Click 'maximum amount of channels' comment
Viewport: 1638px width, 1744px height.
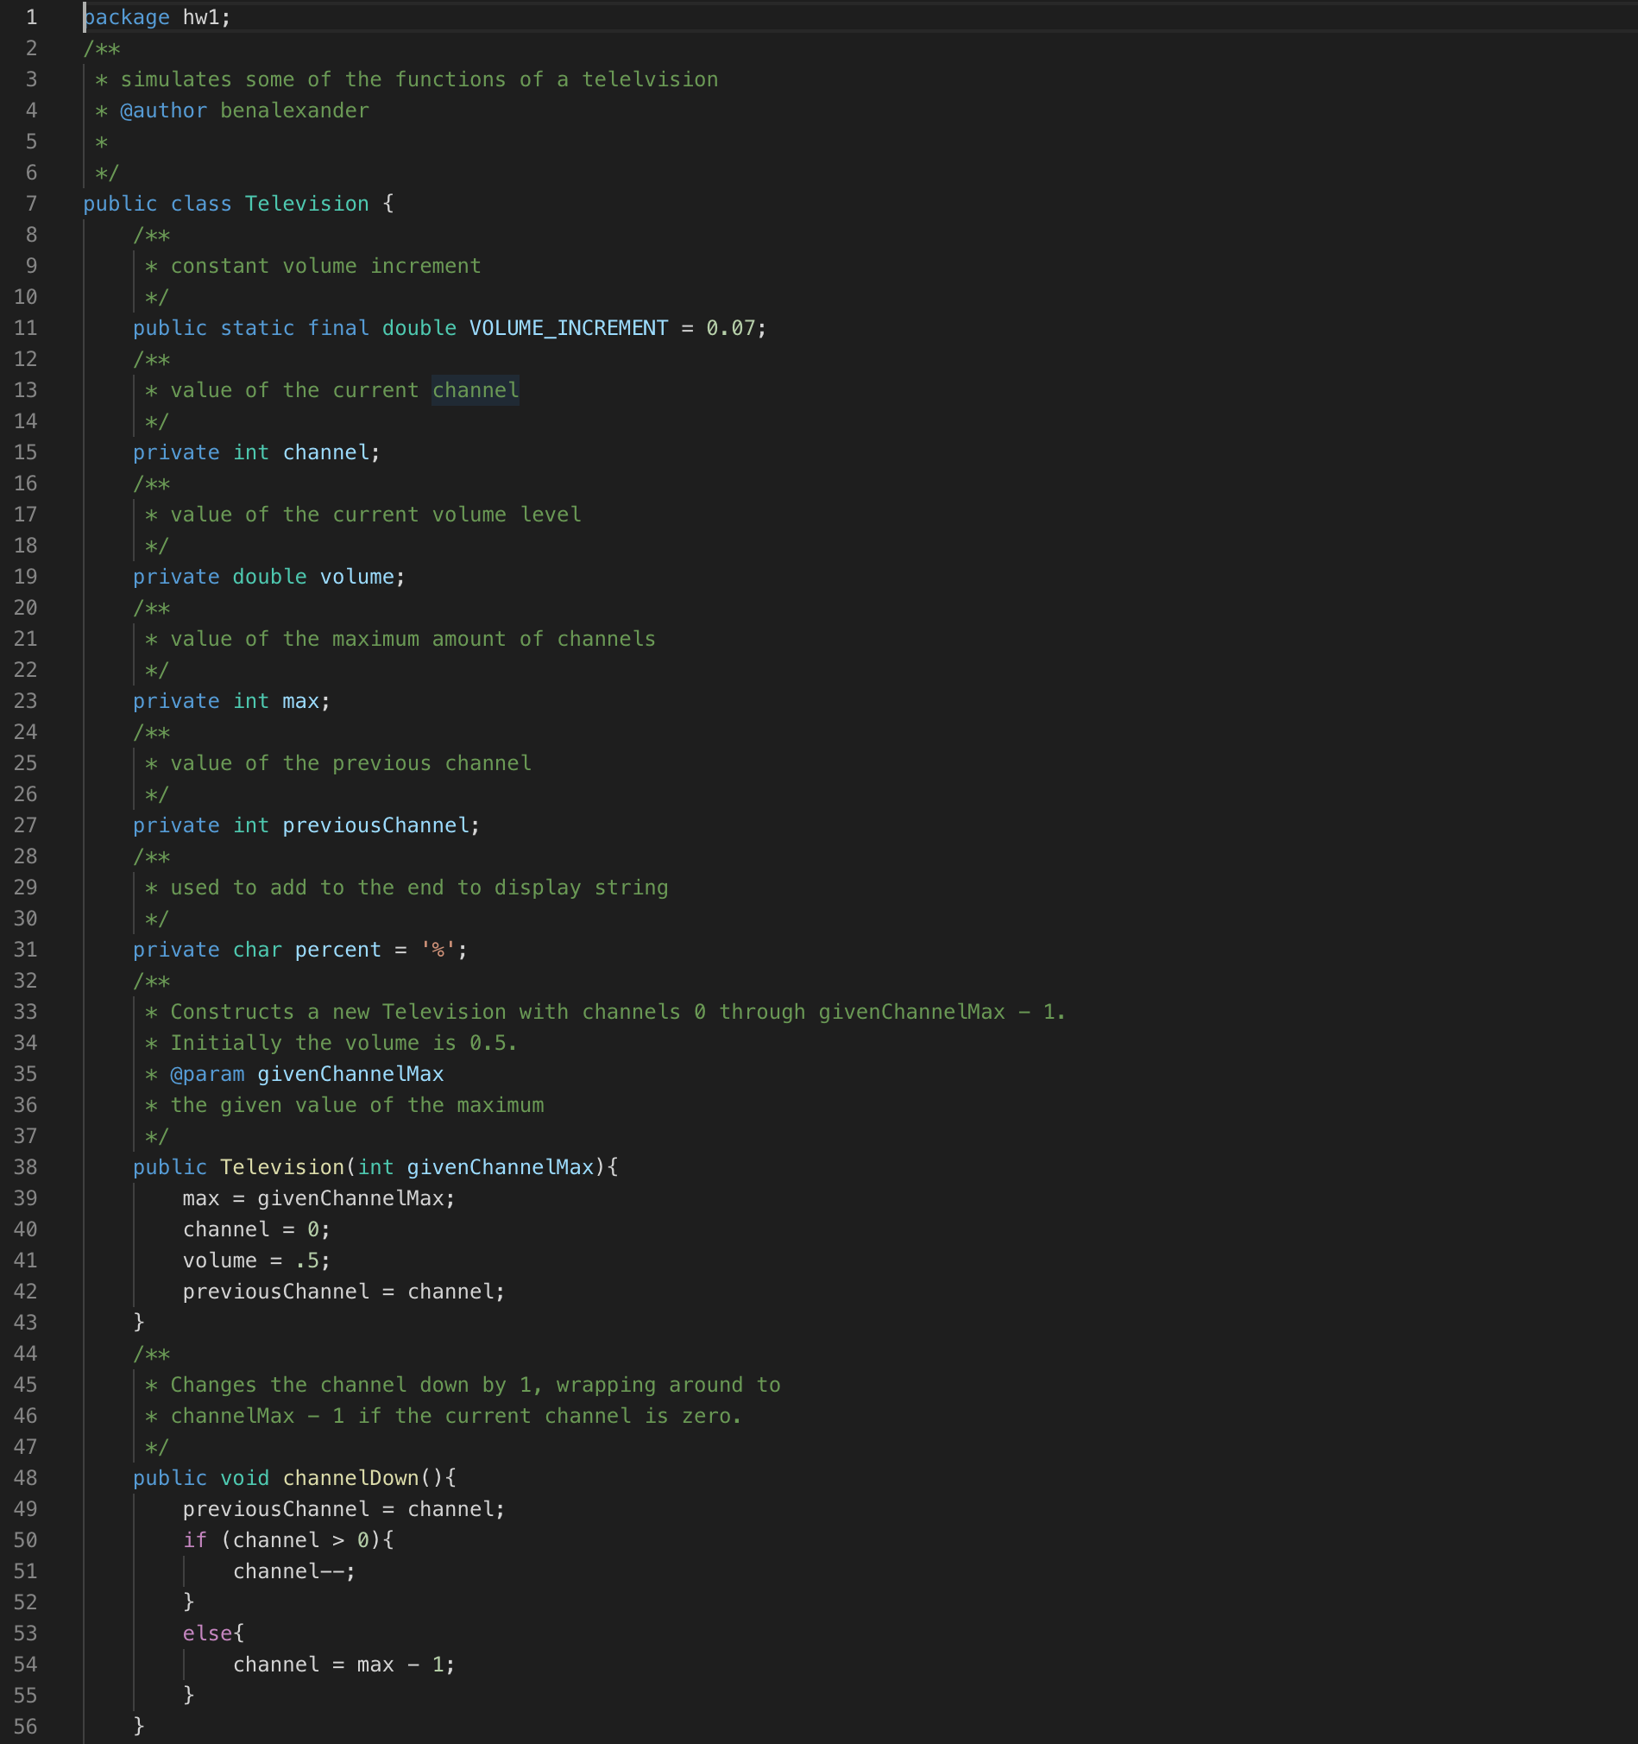pos(494,639)
